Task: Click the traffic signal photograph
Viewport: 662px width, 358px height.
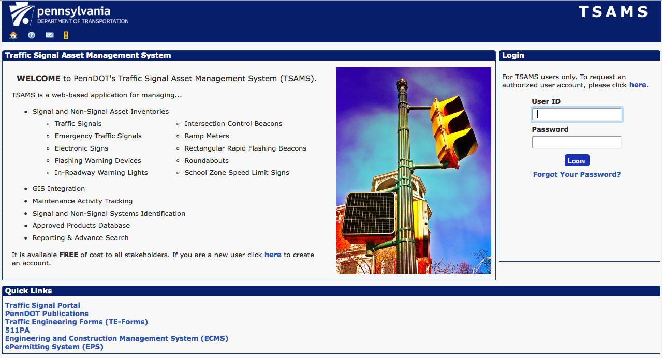Action: click(413, 170)
